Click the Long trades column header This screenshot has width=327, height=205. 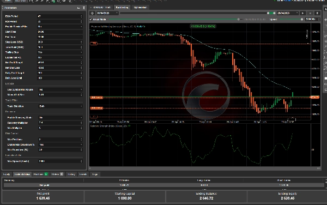(204, 180)
